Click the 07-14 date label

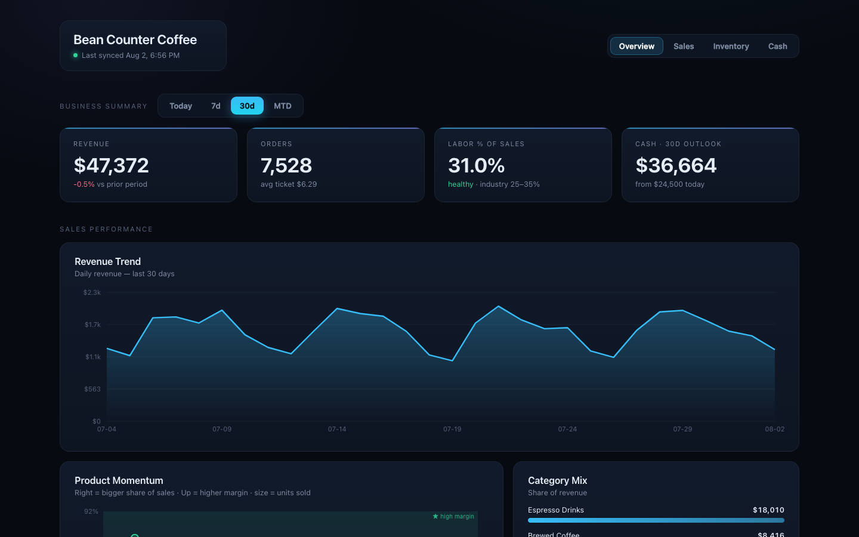[337, 430]
